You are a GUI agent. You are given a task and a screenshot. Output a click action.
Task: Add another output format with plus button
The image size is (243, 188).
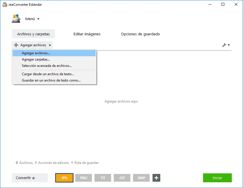point(156,178)
